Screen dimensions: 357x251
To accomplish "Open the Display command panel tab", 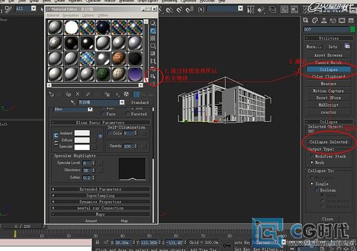I will [x=342, y=20].
